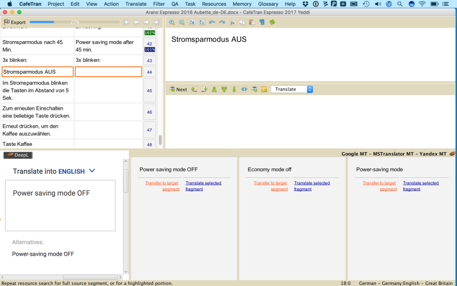Open the Translate menu
This screenshot has height=286, width=457.
coord(136,4)
